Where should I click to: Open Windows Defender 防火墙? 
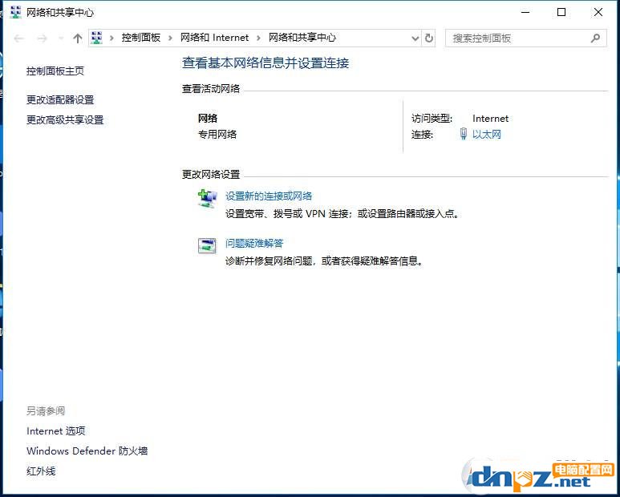click(x=87, y=451)
